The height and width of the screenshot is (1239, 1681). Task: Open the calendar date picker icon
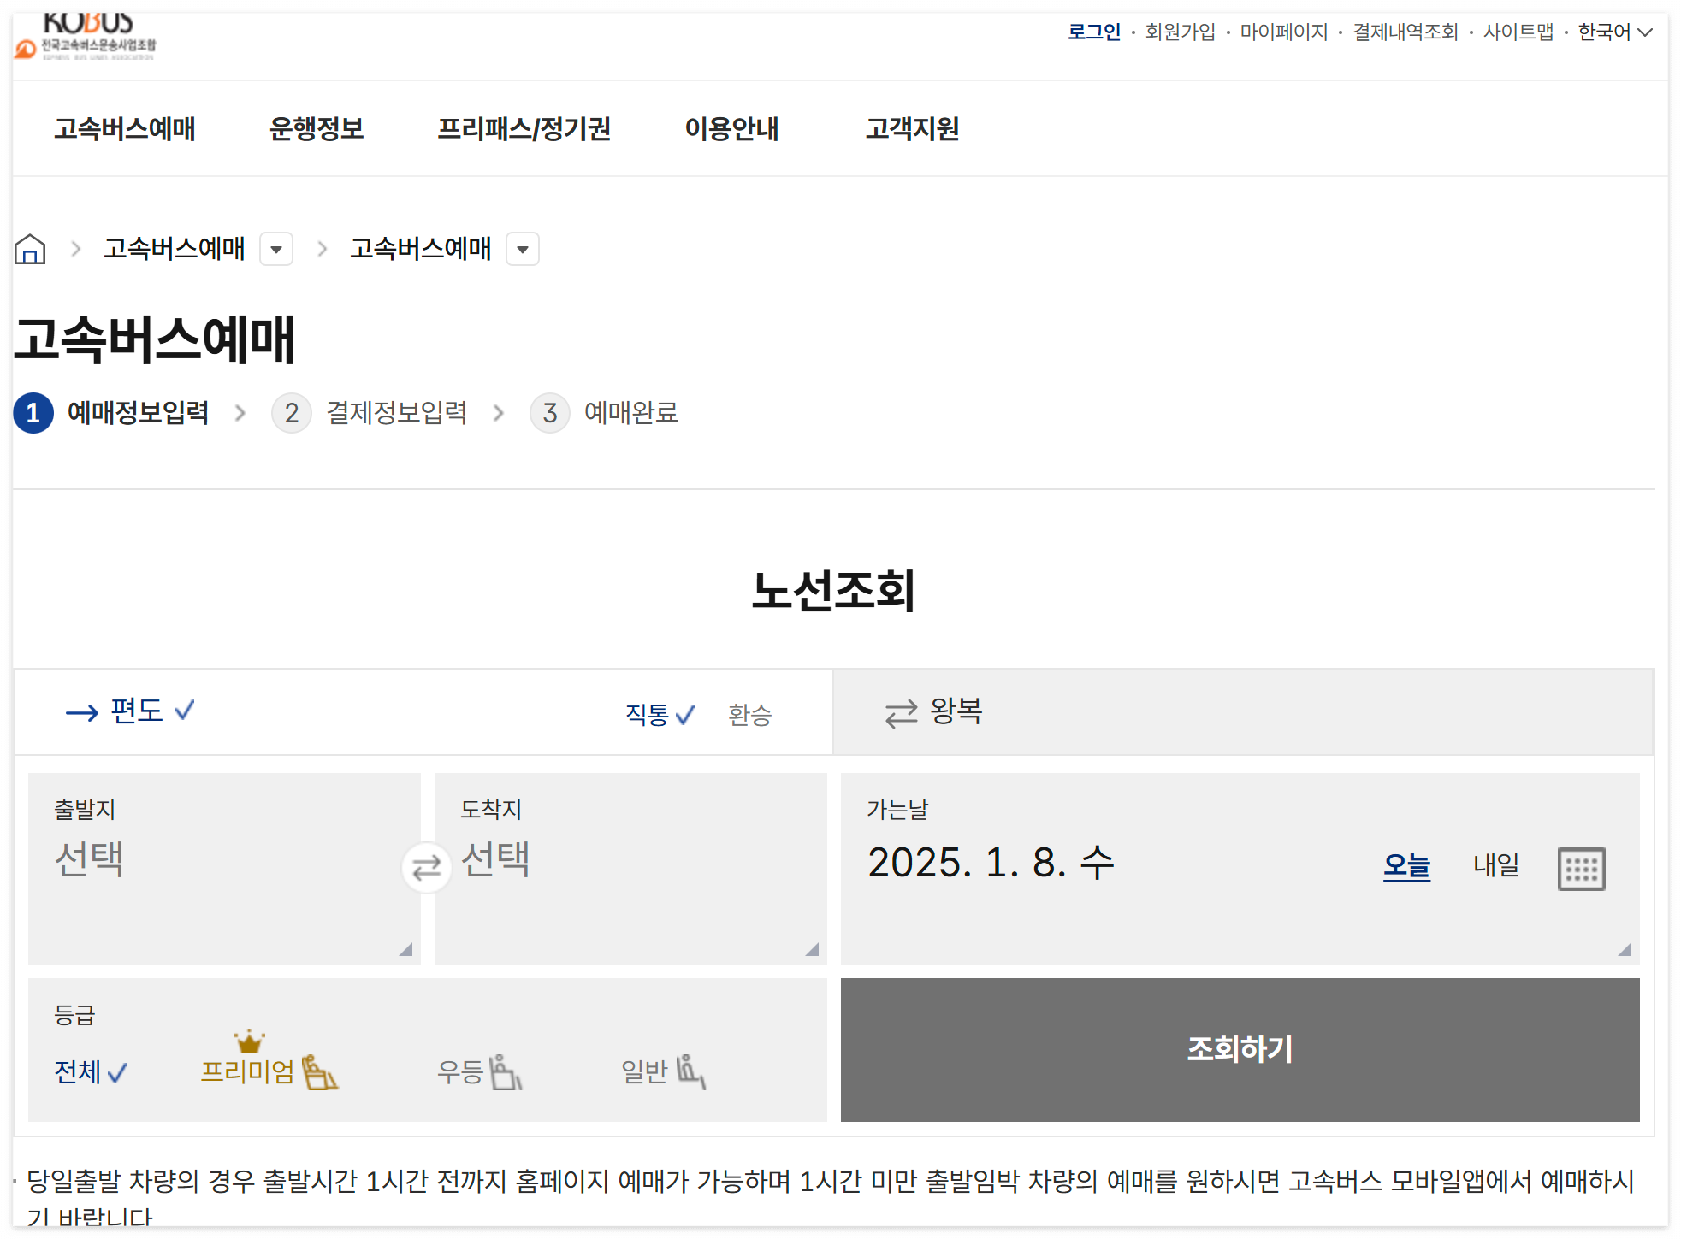pyautogui.click(x=1582, y=867)
